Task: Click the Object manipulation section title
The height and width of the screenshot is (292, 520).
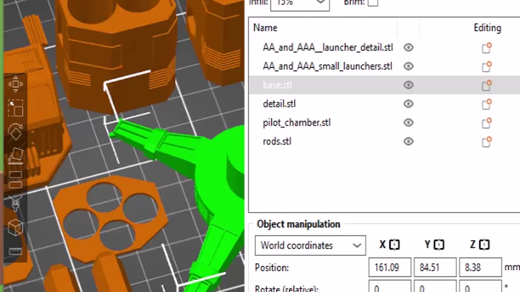Action: pos(298,224)
